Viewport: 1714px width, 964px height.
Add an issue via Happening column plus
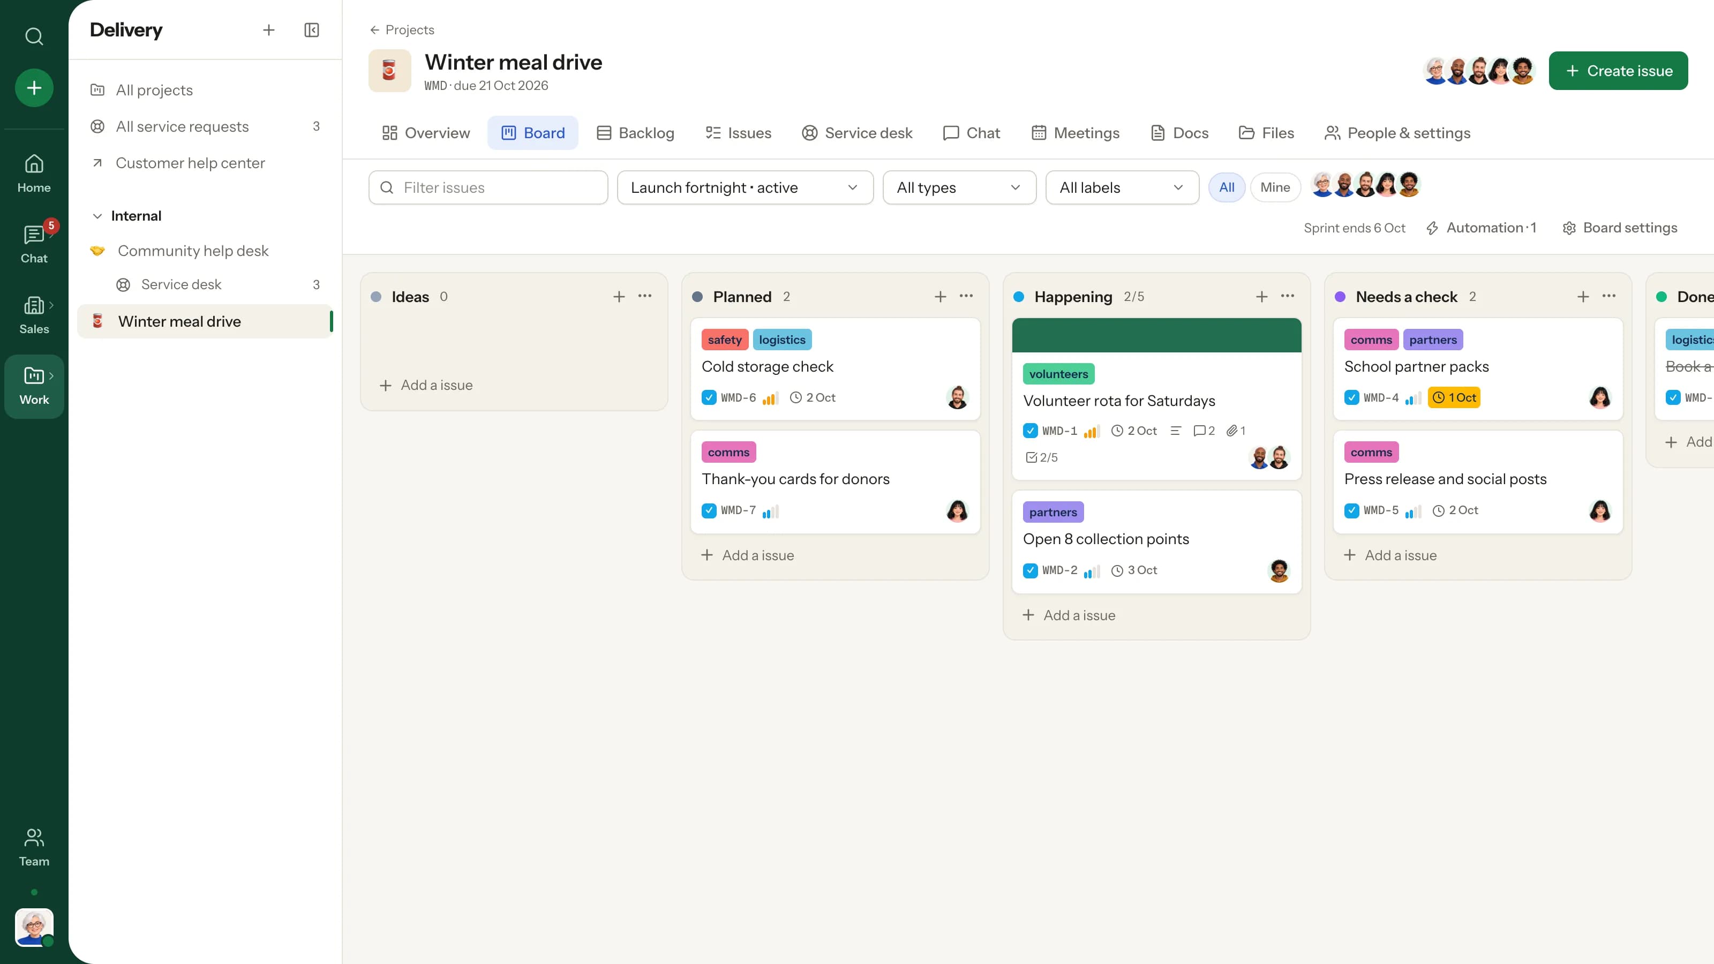pyautogui.click(x=1261, y=297)
